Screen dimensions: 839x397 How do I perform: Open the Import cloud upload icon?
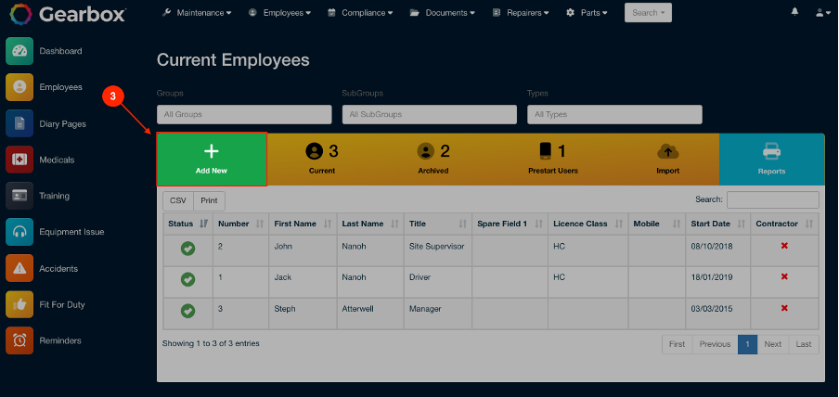(668, 152)
